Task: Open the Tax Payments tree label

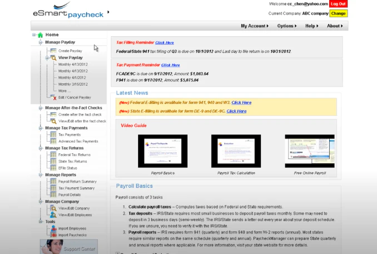Action: point(70,135)
